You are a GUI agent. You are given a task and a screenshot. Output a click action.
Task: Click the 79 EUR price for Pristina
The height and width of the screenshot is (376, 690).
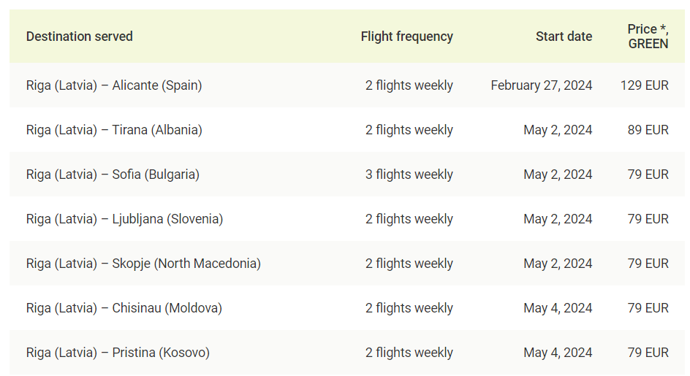tap(648, 353)
